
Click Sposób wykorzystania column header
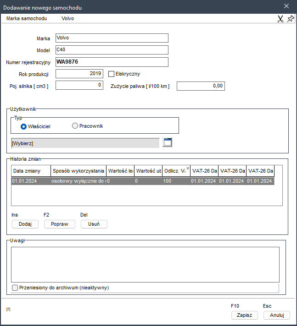[78, 171]
